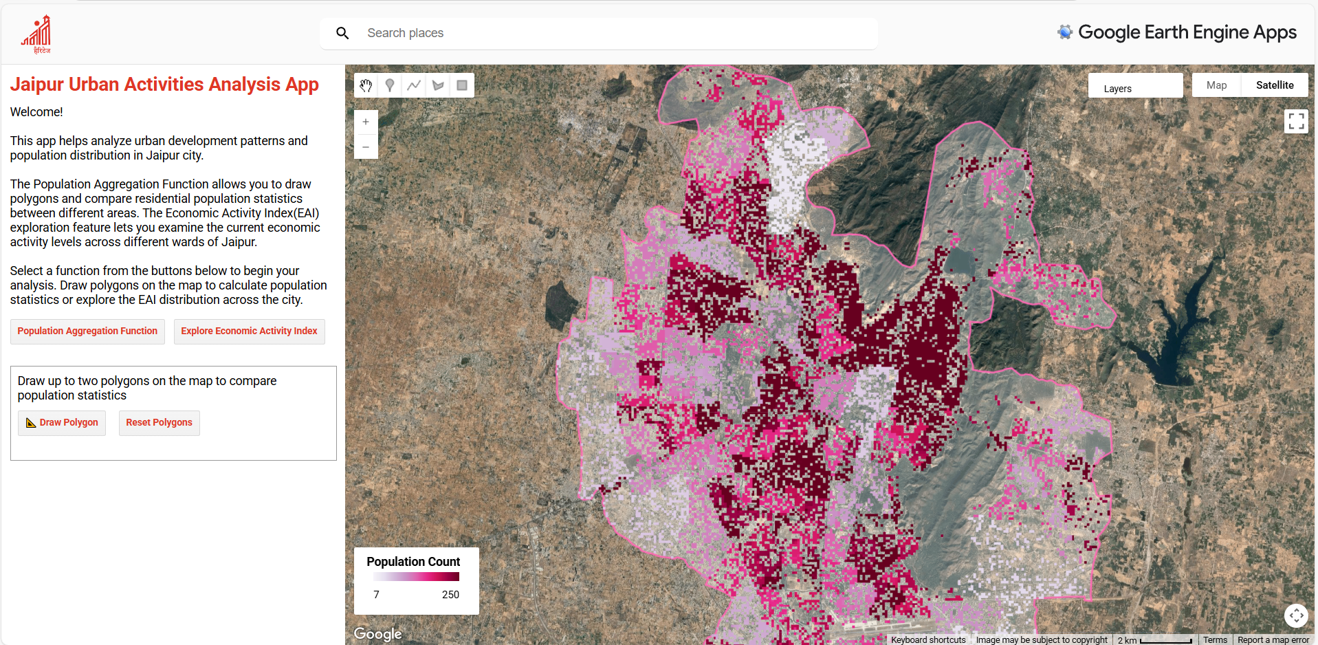Viewport: 1318px width, 645px height.
Task: Choose the draw line tool
Action: point(414,85)
